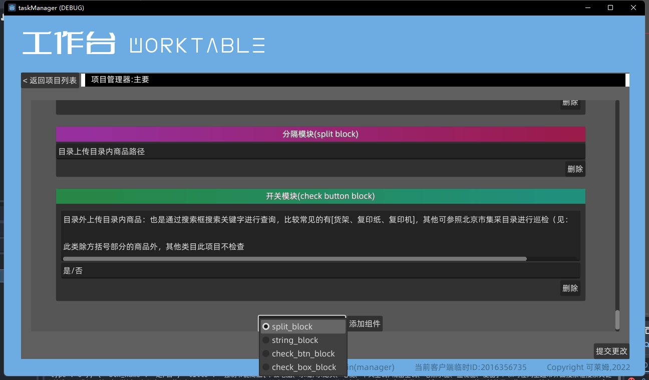The width and height of the screenshot is (649, 380).
Task: Click the taskManager app icon in titlebar
Action: pos(11,8)
